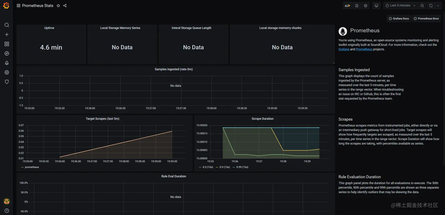Open the Prometheus Docs link button
This screenshot has width=445, height=215.
(x=426, y=19)
